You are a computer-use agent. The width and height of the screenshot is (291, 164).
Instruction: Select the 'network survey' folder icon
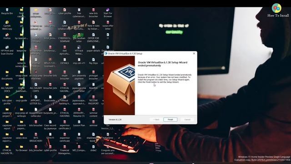pyautogui.click(x=21, y=63)
